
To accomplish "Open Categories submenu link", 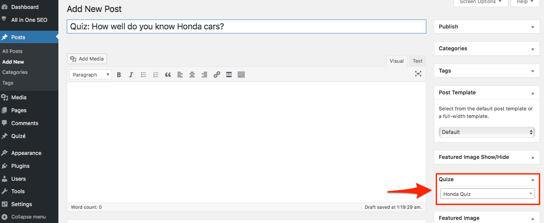I will [15, 72].
